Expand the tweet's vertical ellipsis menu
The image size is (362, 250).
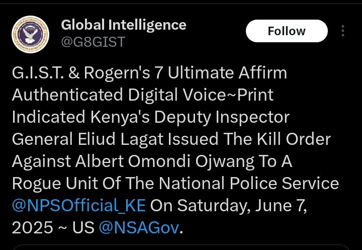pos(343,31)
